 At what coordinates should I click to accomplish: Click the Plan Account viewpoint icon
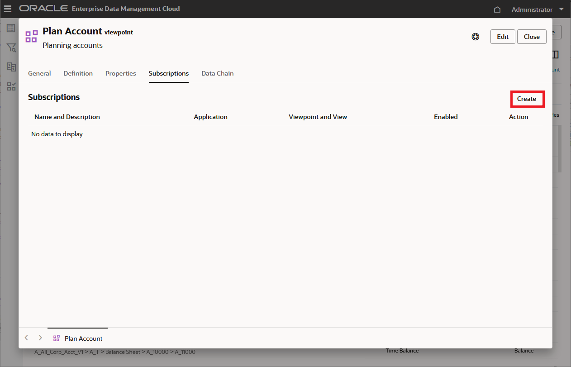click(31, 37)
